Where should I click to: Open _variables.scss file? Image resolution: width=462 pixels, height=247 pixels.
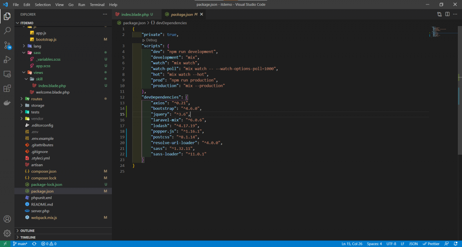(63, 59)
